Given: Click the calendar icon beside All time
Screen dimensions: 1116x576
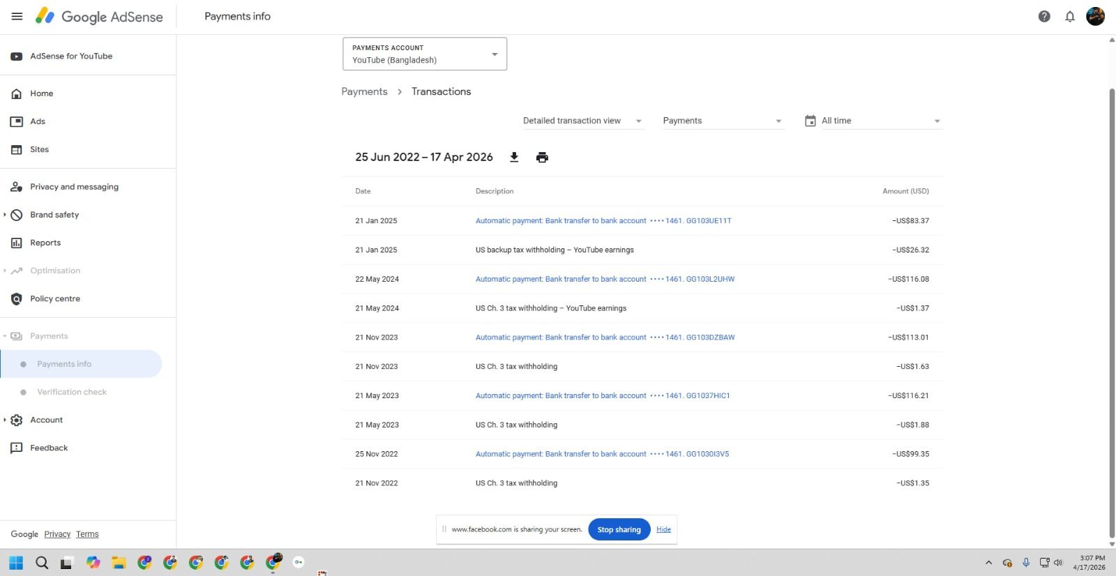Looking at the screenshot, I should (x=810, y=121).
